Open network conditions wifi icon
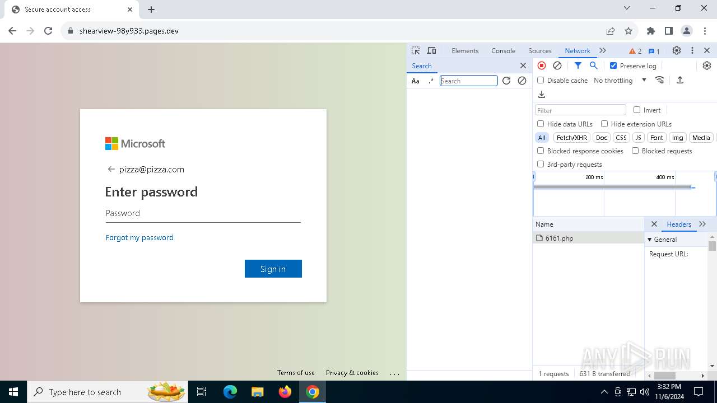This screenshot has width=717, height=403. (660, 80)
